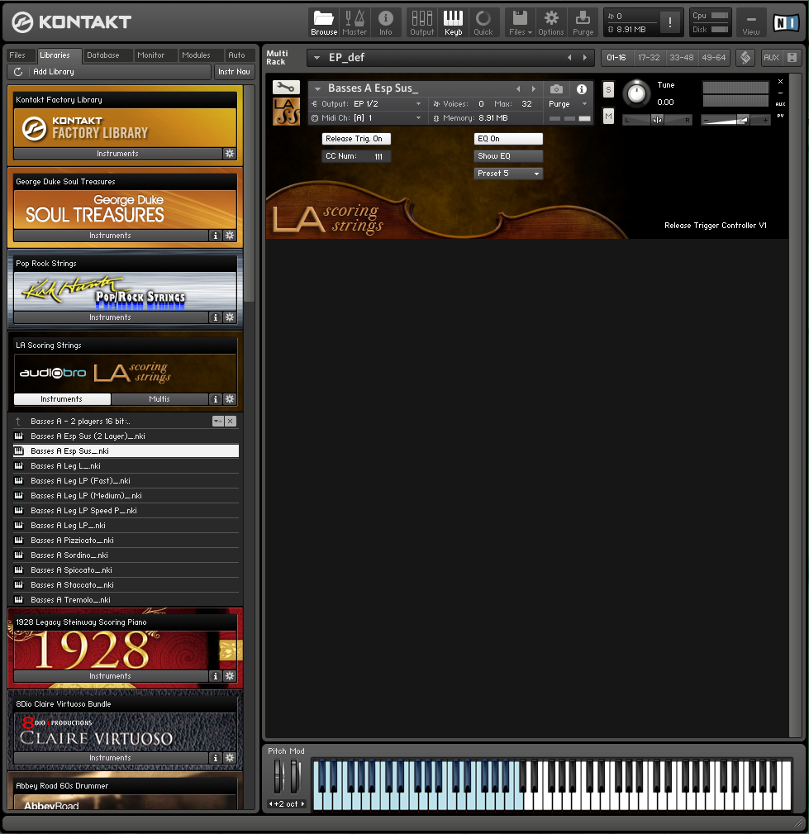Select the 33-48 rack page

682,57
